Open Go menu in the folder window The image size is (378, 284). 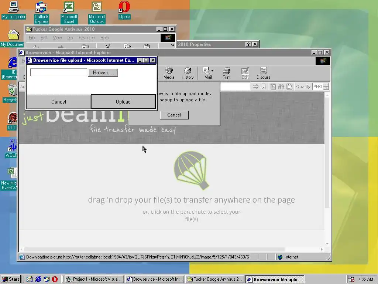tap(70, 38)
